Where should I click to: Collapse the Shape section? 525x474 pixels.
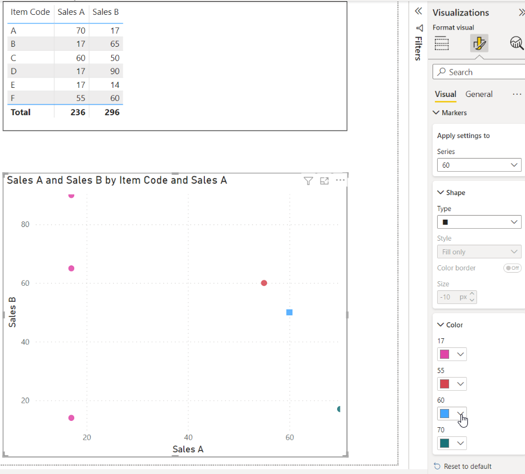[441, 192]
